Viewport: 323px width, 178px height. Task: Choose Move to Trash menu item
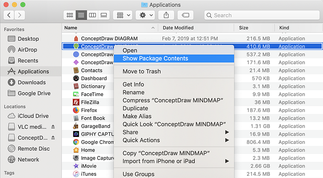174,71
